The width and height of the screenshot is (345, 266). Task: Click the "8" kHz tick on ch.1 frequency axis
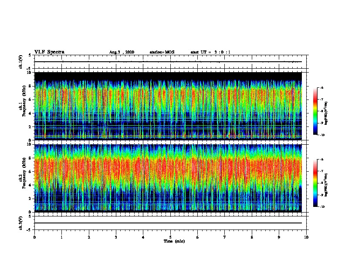coord(30,86)
